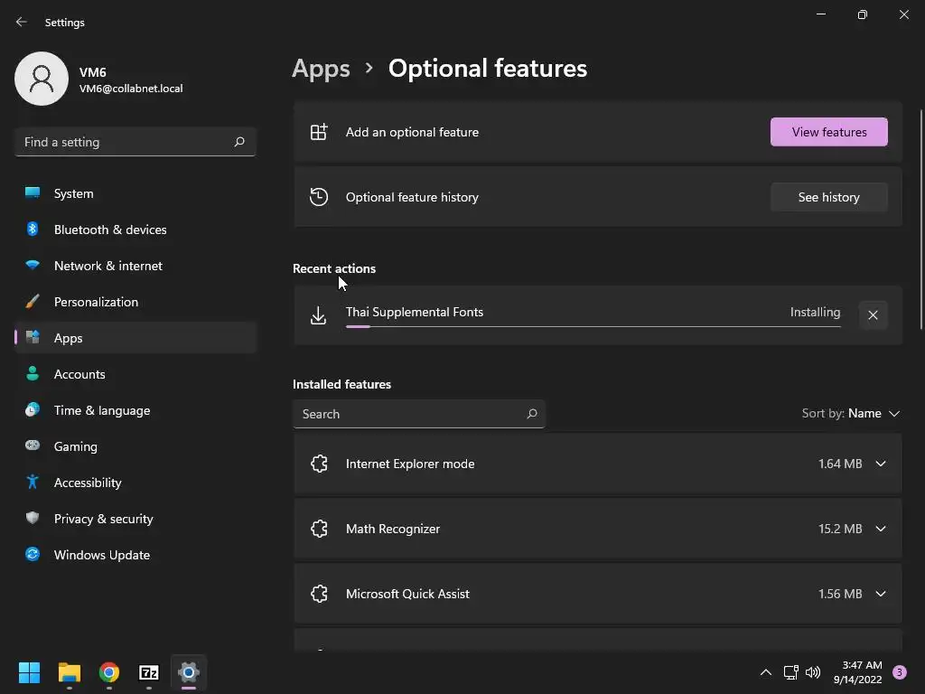The height and width of the screenshot is (694, 925).
Task: Click the installed features Search box
Action: [x=411, y=414]
